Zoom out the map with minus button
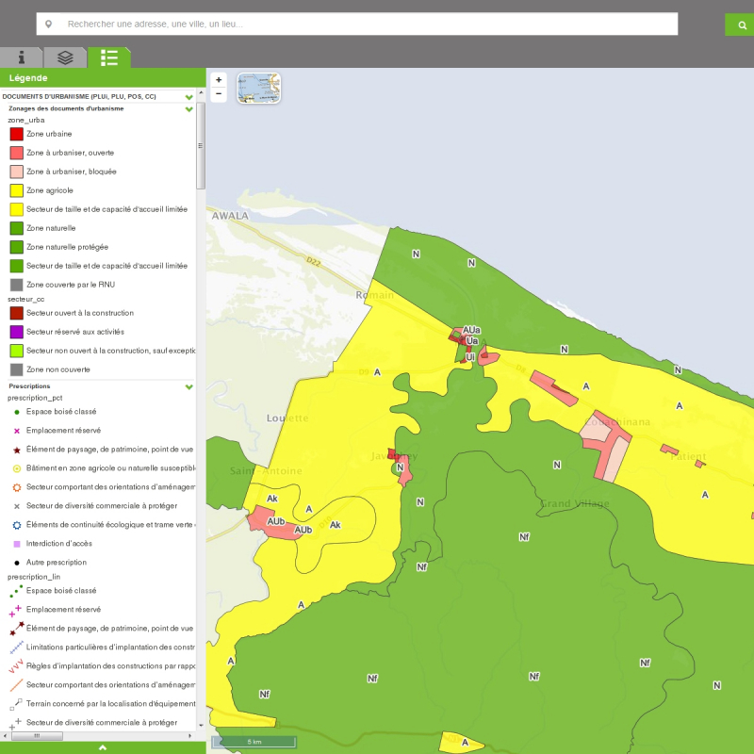Image resolution: width=754 pixels, height=754 pixels. [x=219, y=93]
